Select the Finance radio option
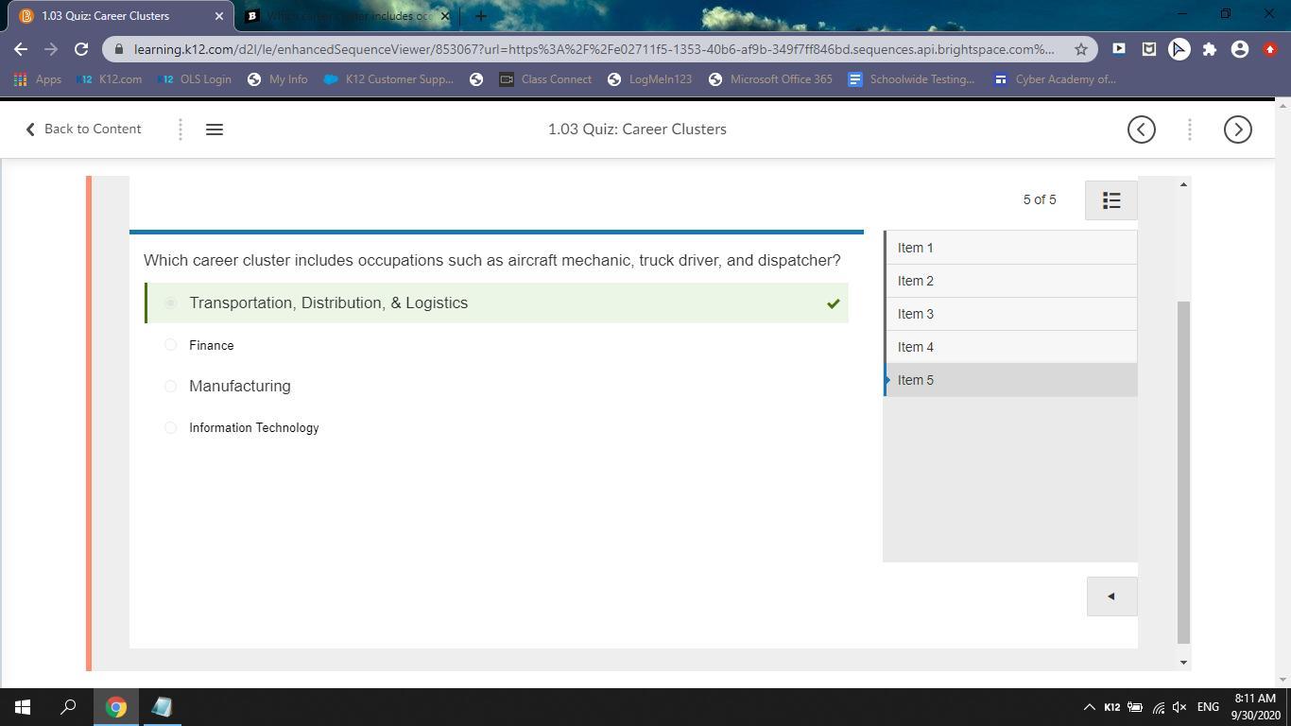 pyautogui.click(x=171, y=345)
